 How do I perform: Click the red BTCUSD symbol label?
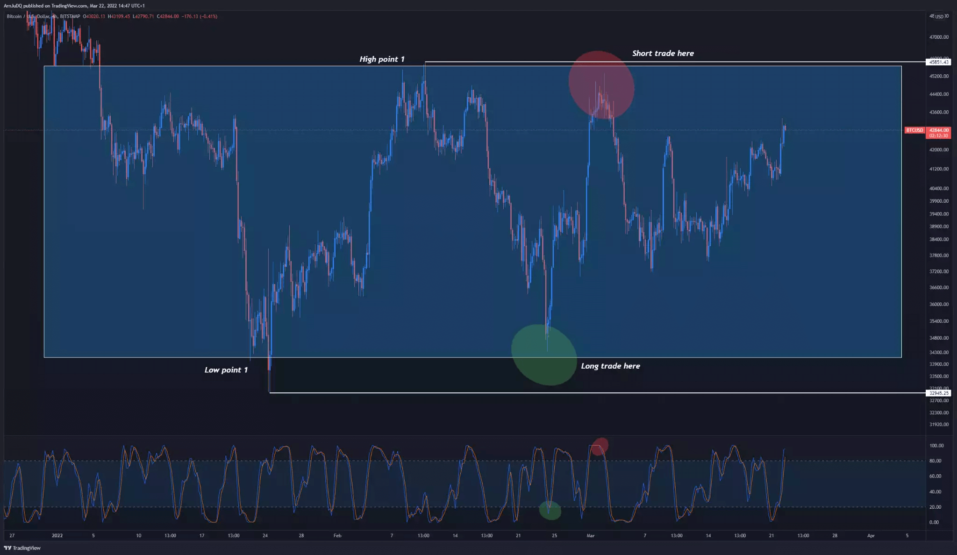[914, 130]
